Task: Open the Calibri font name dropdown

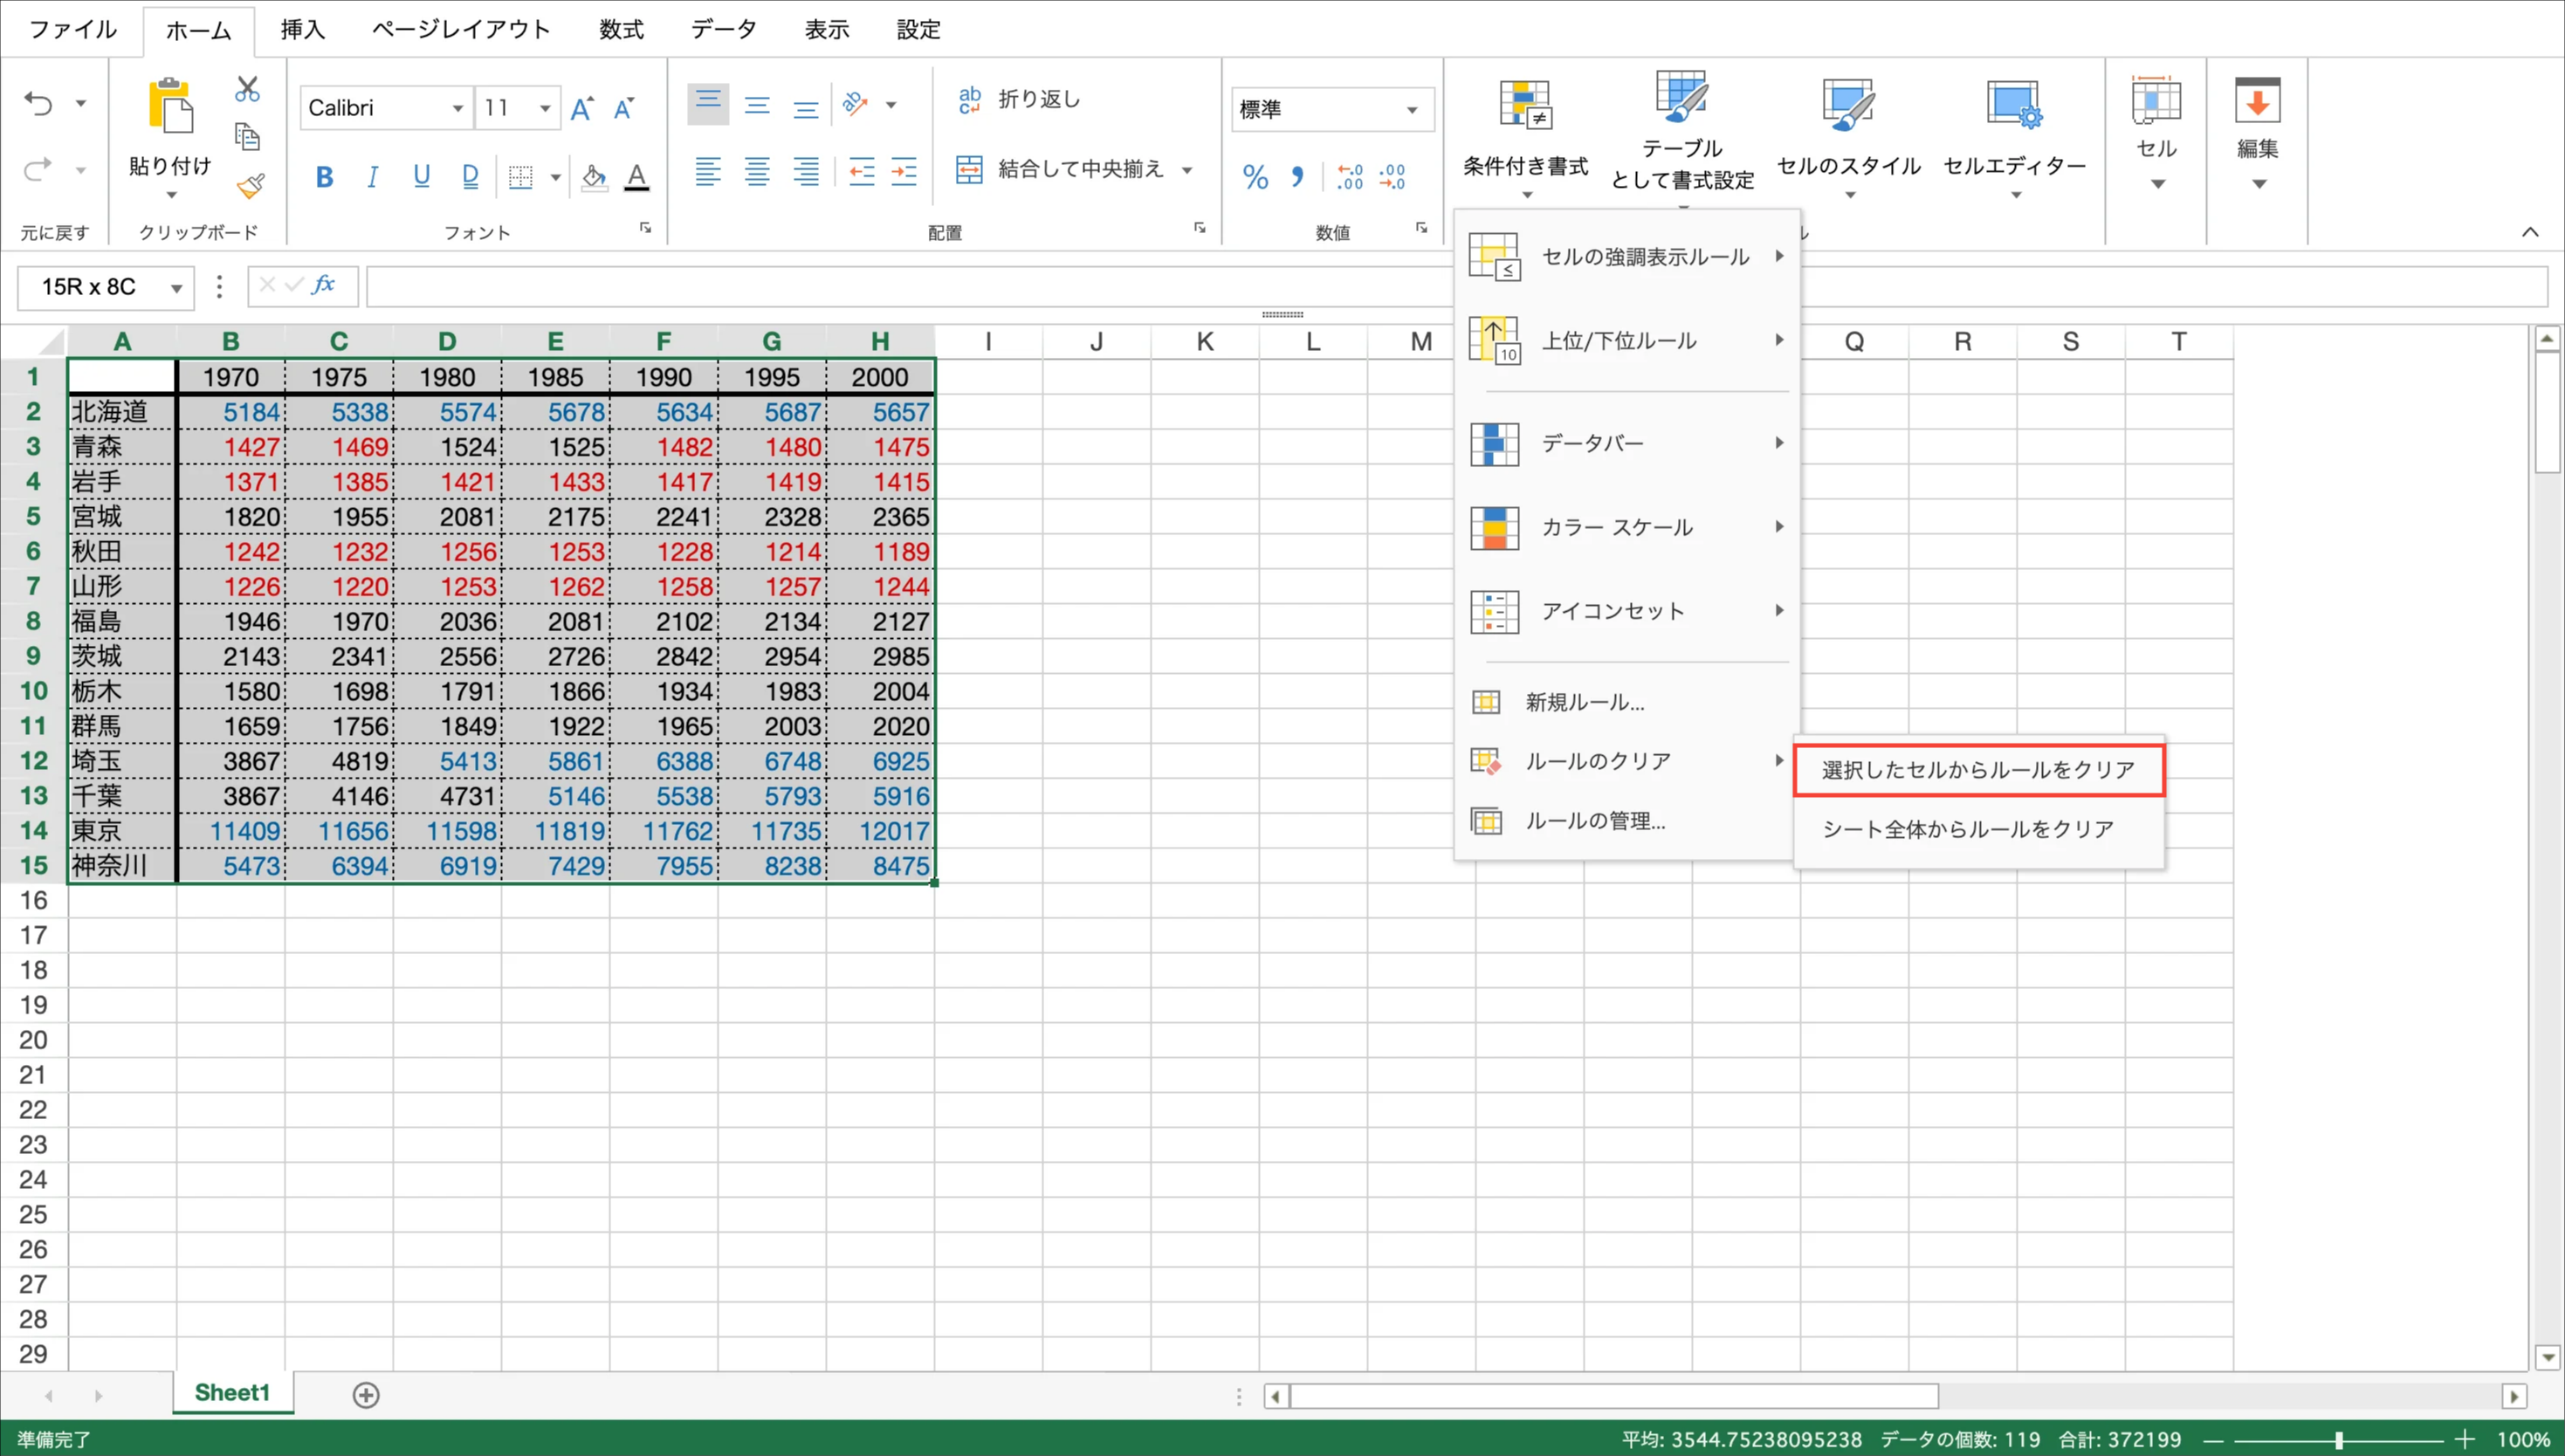Action: (x=457, y=108)
